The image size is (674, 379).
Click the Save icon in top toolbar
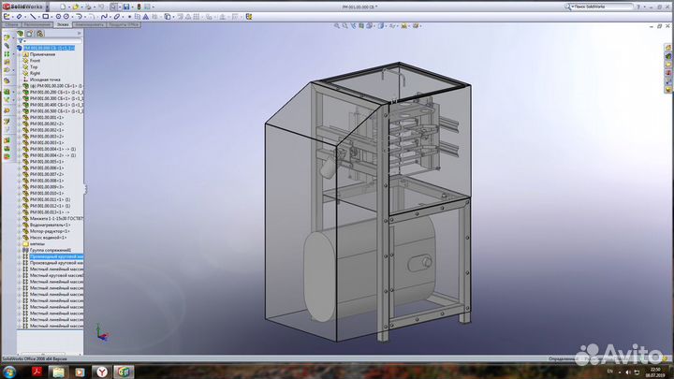pyautogui.click(x=125, y=7)
